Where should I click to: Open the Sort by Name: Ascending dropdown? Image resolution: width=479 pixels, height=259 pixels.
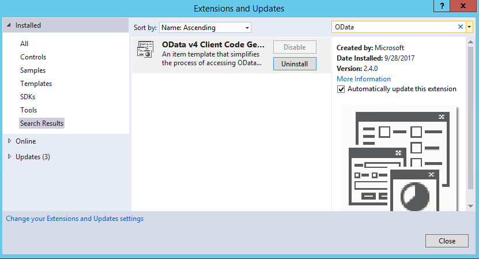205,28
